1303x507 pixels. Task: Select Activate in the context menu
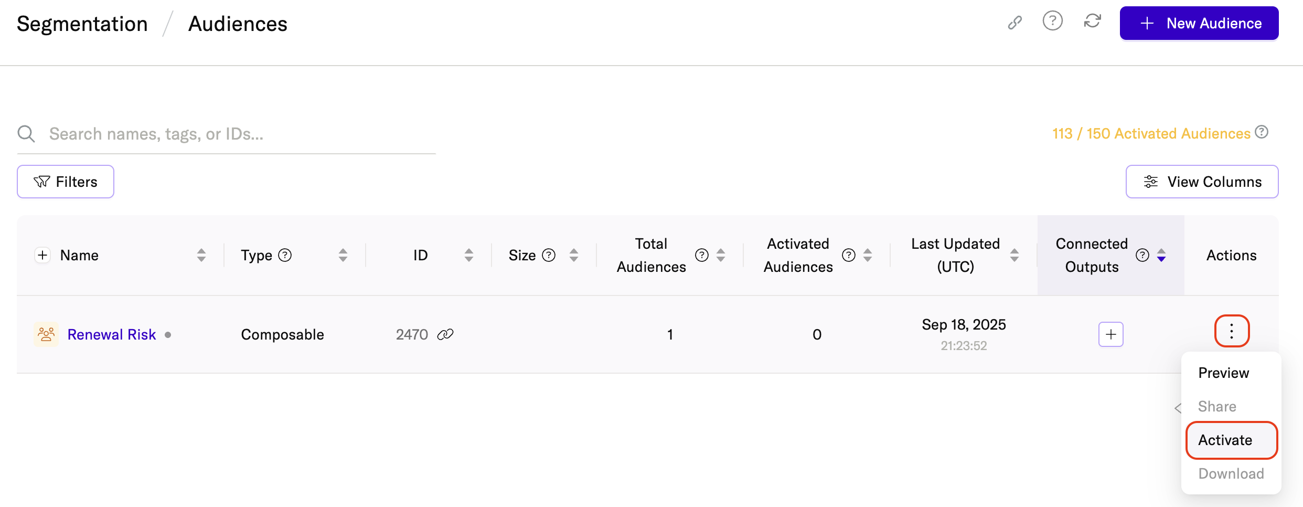1225,440
